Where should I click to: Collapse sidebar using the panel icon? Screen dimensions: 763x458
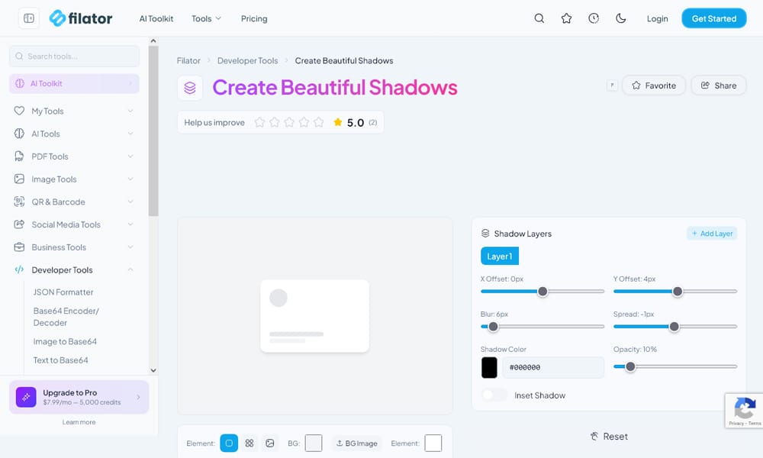tap(29, 18)
